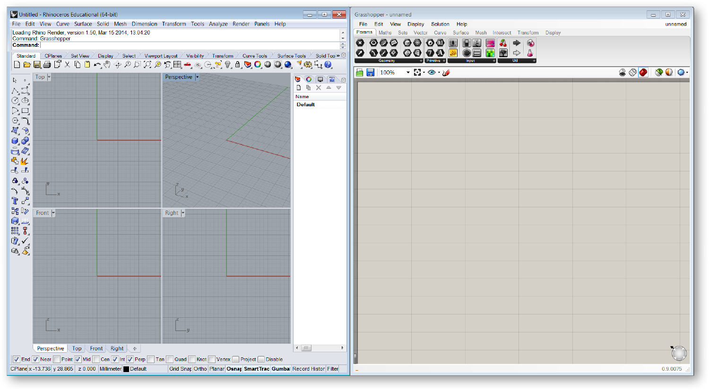Click the Grasshopper save file icon
The width and height of the screenshot is (709, 390).
click(370, 72)
